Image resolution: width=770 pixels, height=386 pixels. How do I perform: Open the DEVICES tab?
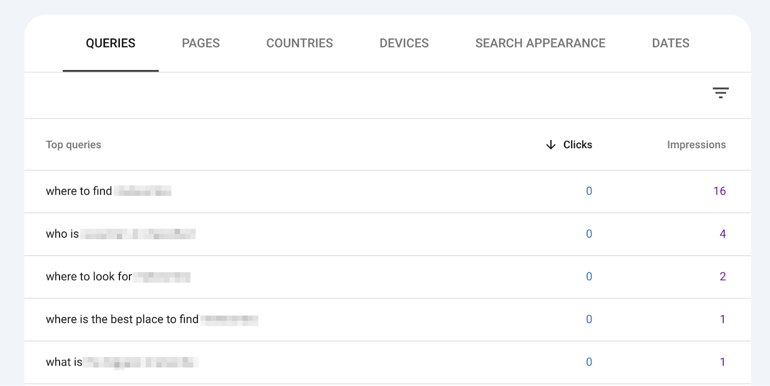click(x=403, y=43)
